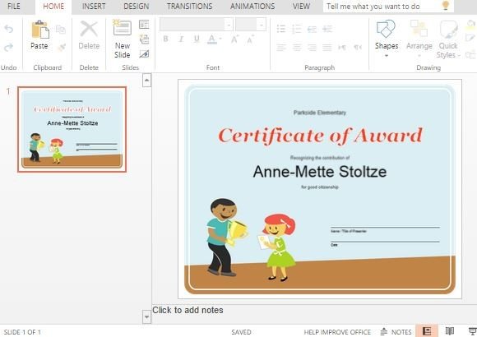Click the Duplicate Slide icon

(x=144, y=39)
